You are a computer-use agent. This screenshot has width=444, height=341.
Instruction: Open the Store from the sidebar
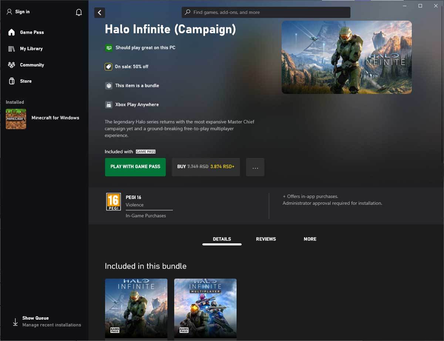25,81
